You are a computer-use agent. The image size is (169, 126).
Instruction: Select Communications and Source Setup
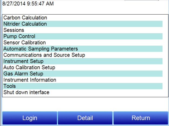point(44,55)
